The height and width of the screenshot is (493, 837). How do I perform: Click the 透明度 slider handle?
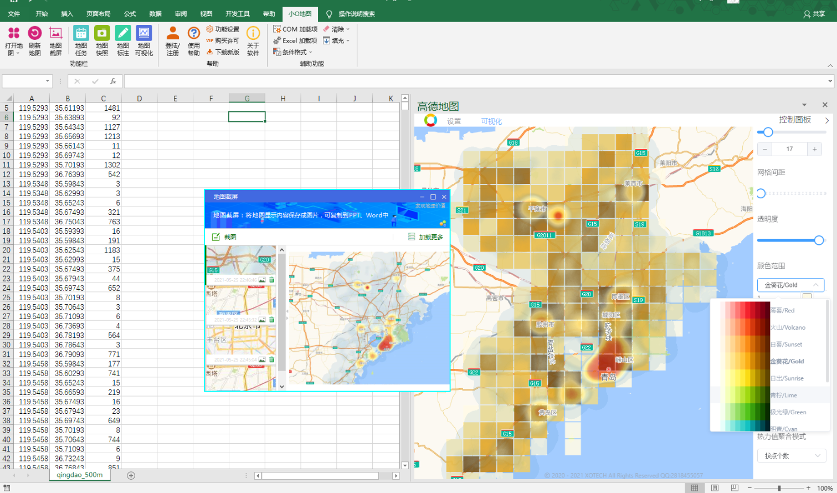coord(819,240)
